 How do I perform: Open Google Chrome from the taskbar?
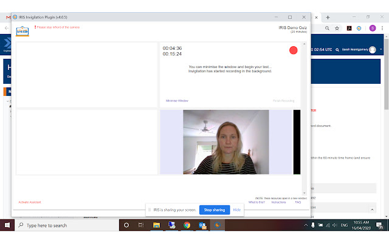(x=187, y=225)
